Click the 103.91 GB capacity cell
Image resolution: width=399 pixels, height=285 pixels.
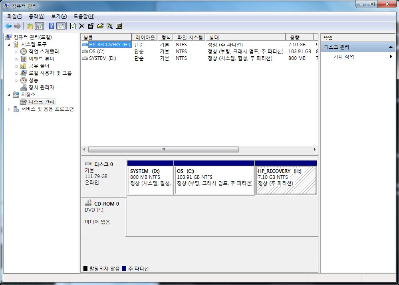coord(300,51)
